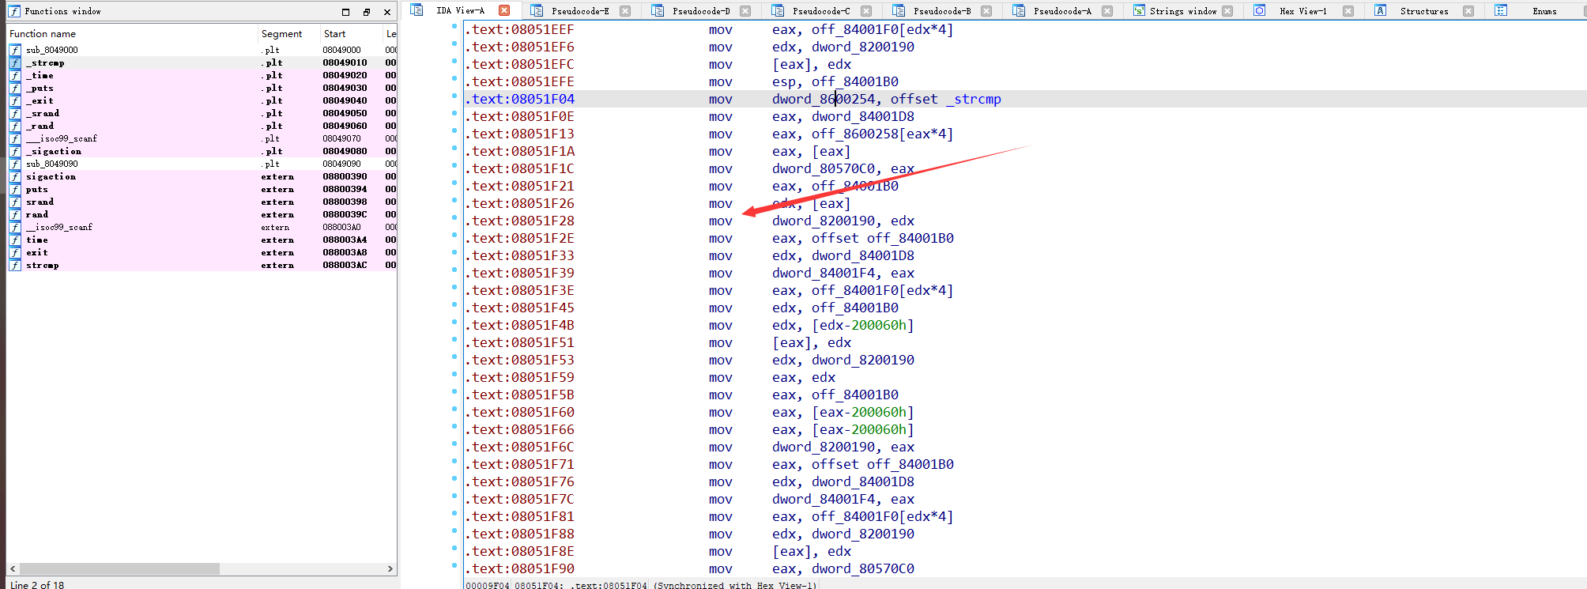Click the IDA View-A tab icon
Viewport: 1587px width, 589px height.
417,10
